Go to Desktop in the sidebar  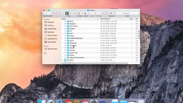[x=51, y=32]
